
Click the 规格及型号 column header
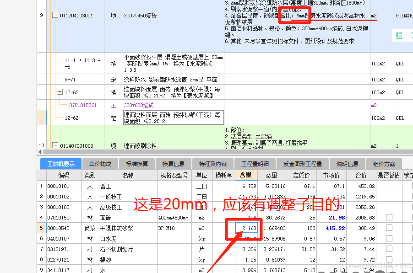coord(174,175)
